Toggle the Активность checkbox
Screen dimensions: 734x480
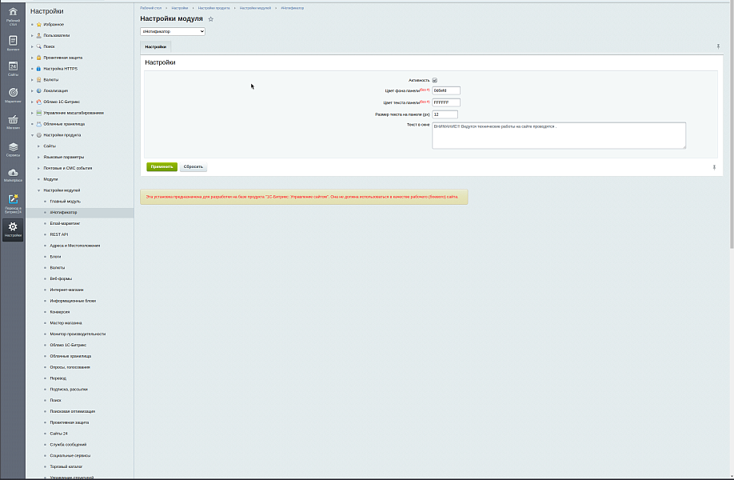tap(435, 80)
